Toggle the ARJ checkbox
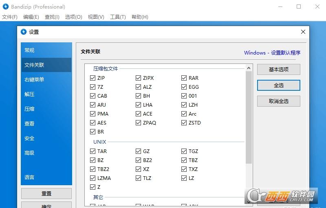This screenshot has height=208, width=326. click(93, 105)
